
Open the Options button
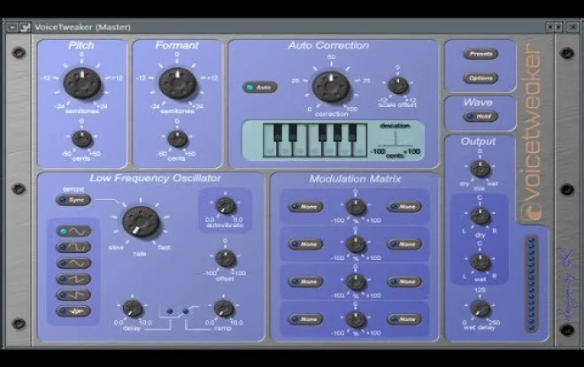(x=480, y=78)
